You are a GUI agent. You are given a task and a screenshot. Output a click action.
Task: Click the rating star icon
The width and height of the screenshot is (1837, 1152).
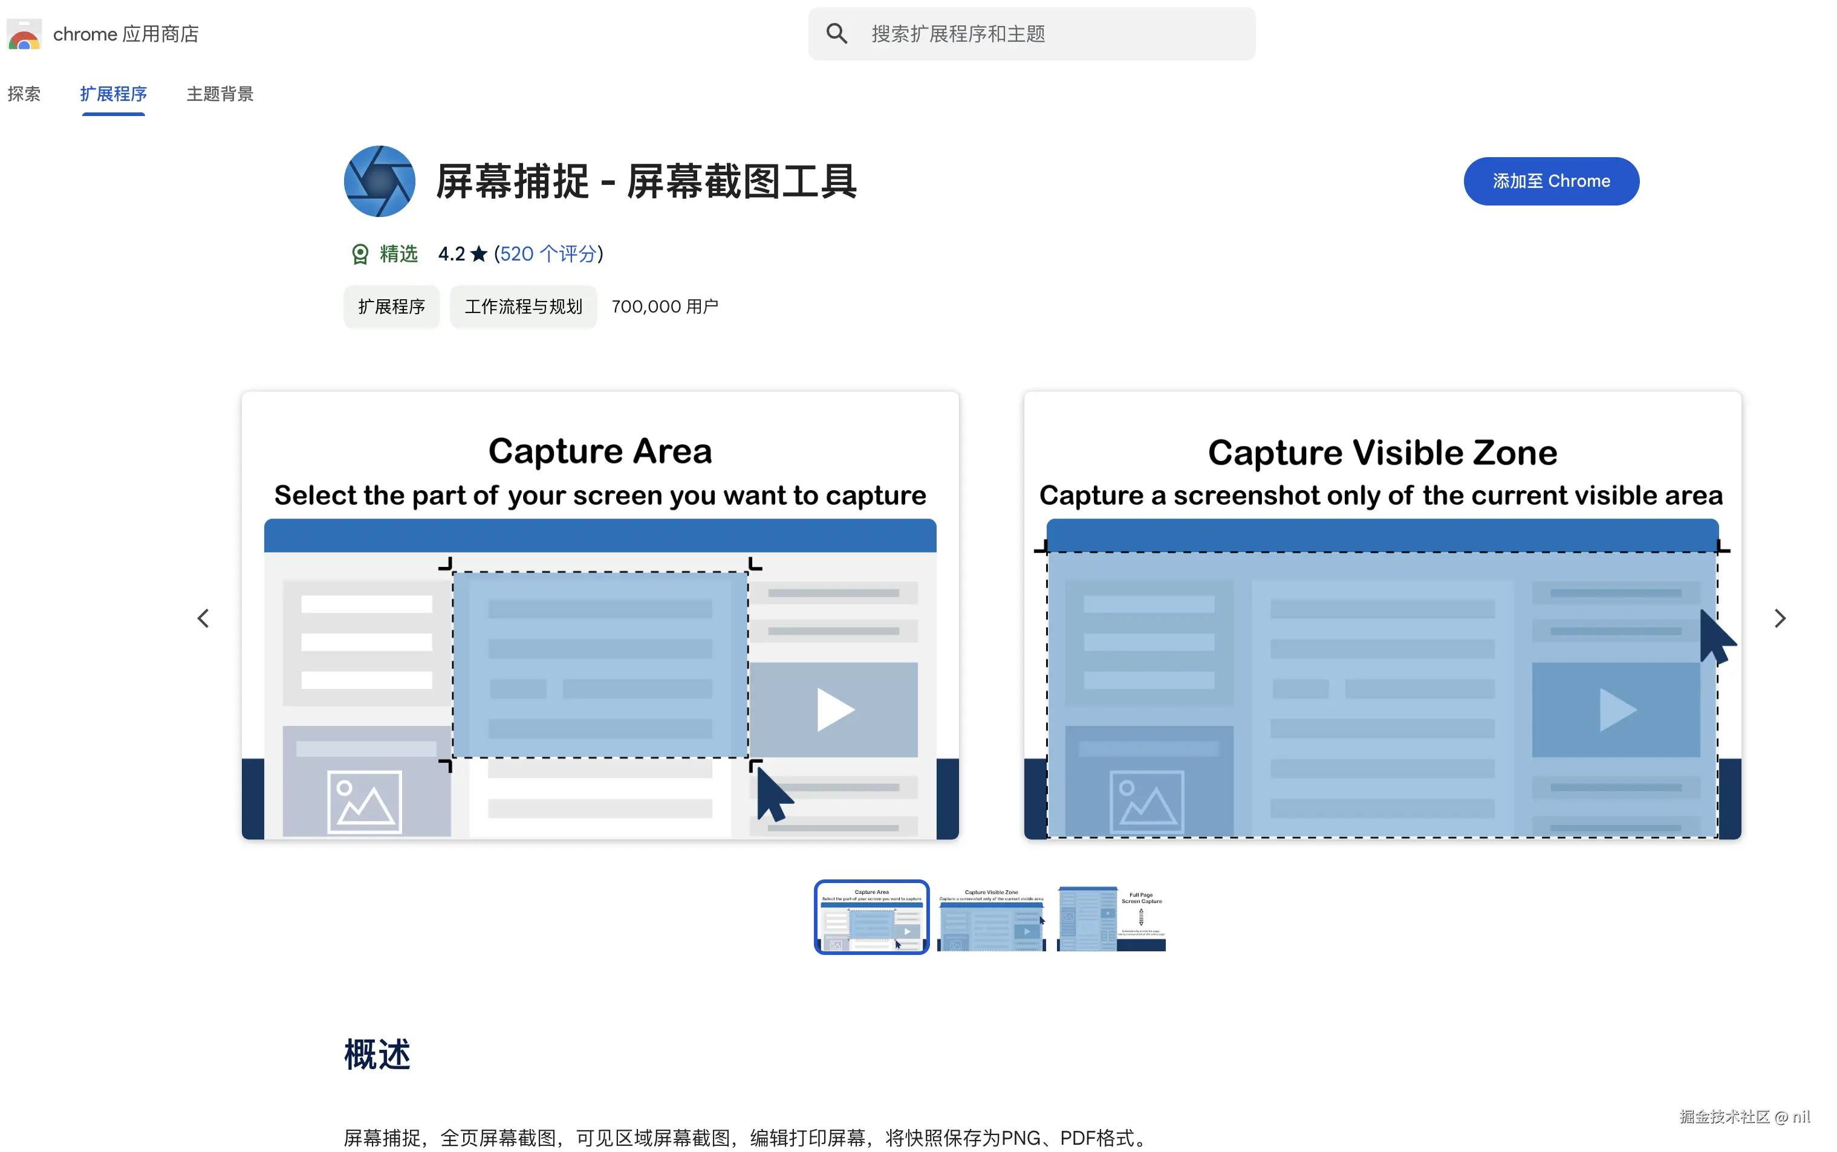(x=479, y=254)
